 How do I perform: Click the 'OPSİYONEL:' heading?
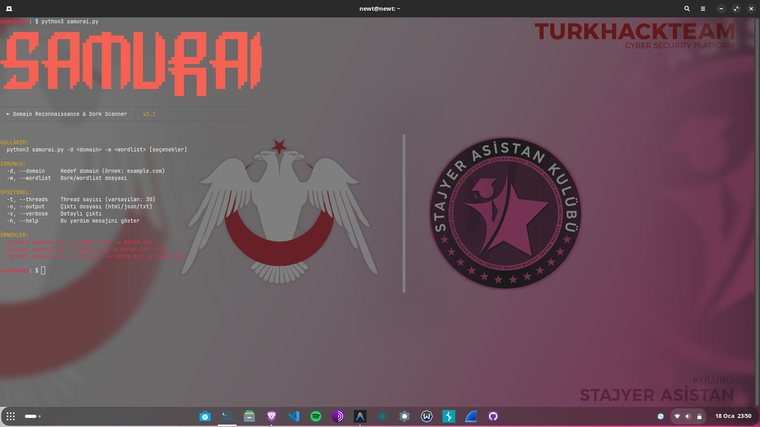coord(16,193)
